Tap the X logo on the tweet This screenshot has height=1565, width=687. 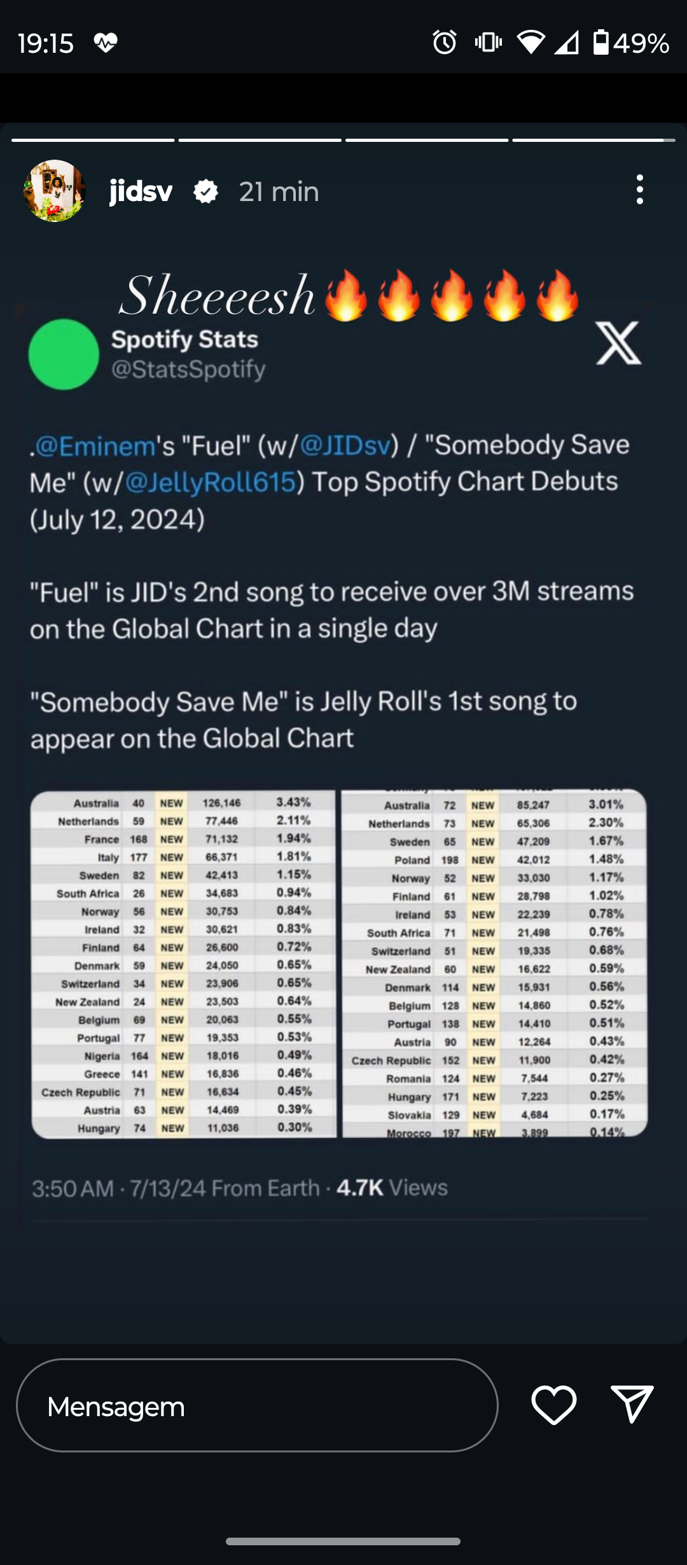(618, 344)
